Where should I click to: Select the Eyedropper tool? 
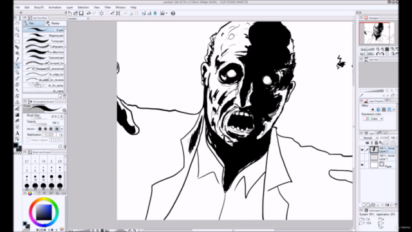pos(17,59)
